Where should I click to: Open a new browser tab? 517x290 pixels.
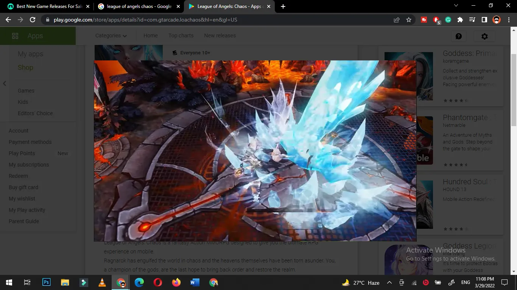click(x=283, y=6)
